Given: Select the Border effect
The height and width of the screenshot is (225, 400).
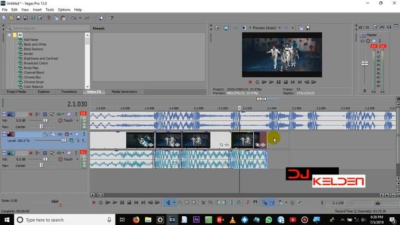Looking at the screenshot, I should click(x=28, y=54).
